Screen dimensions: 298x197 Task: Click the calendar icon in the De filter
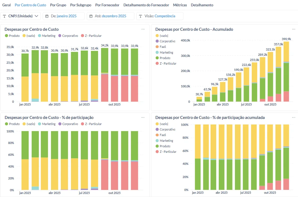pyautogui.click(x=47, y=16)
